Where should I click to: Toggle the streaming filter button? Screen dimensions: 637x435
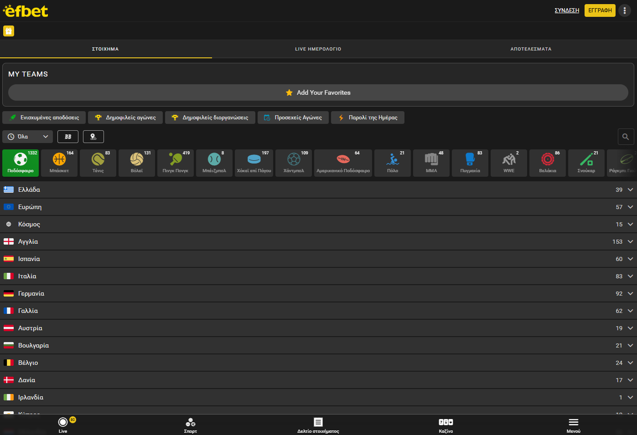tap(93, 137)
